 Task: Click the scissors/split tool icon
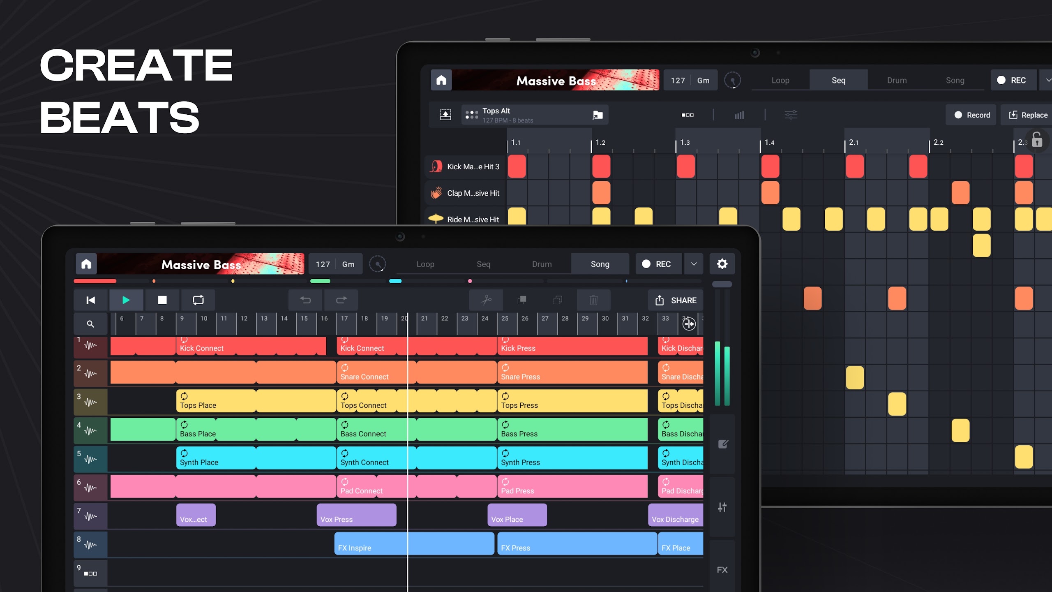click(486, 299)
